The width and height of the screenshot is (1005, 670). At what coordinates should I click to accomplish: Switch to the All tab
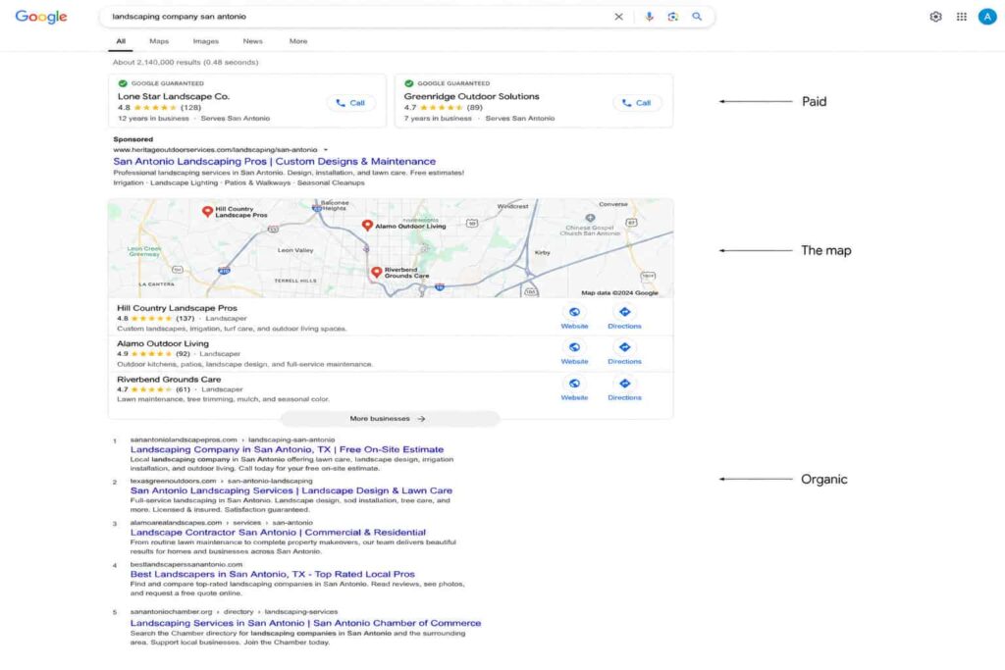click(x=121, y=41)
